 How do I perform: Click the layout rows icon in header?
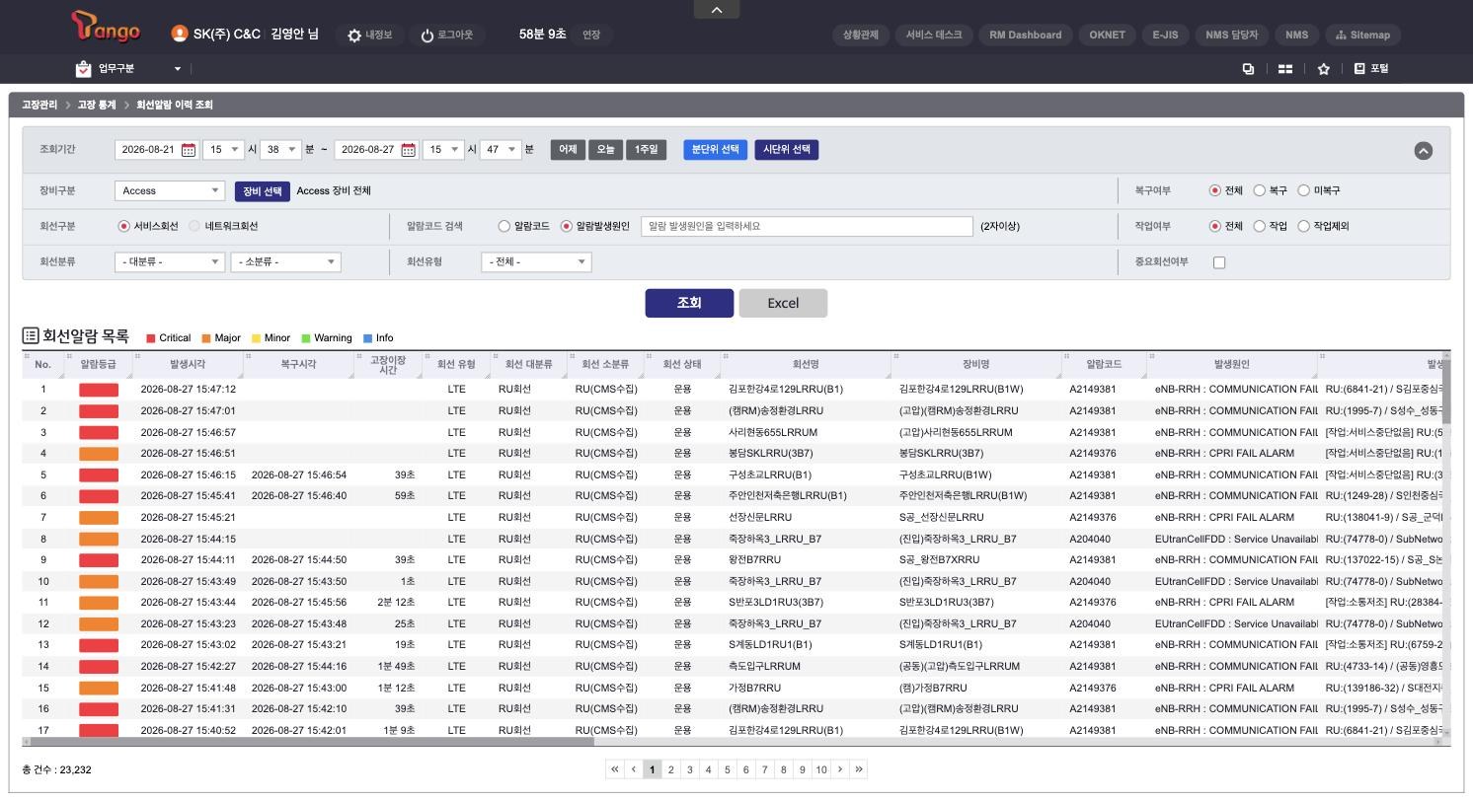coord(1285,69)
